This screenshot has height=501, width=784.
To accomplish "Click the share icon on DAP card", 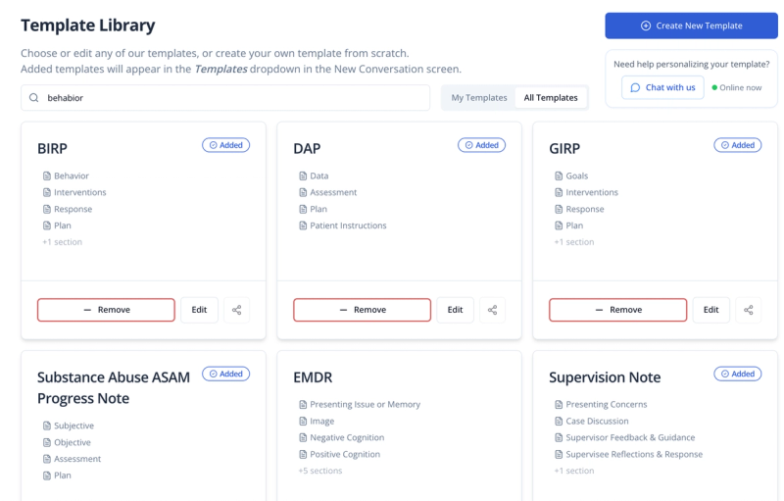I will point(493,310).
